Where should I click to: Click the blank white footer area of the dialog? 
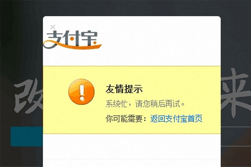pos(132,150)
